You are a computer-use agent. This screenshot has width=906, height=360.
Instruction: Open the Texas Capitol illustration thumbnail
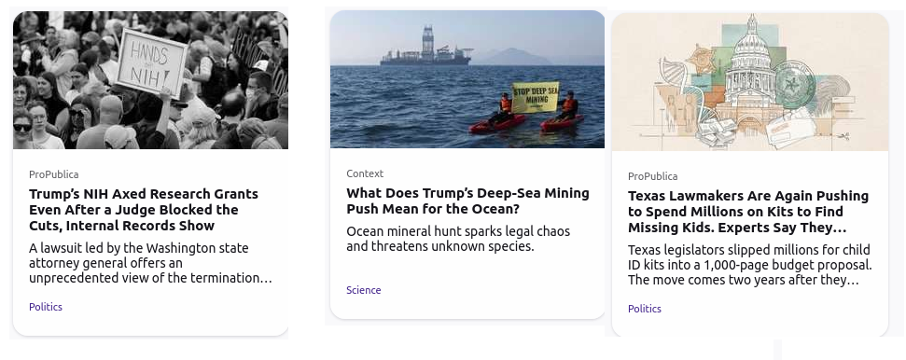[x=749, y=81]
